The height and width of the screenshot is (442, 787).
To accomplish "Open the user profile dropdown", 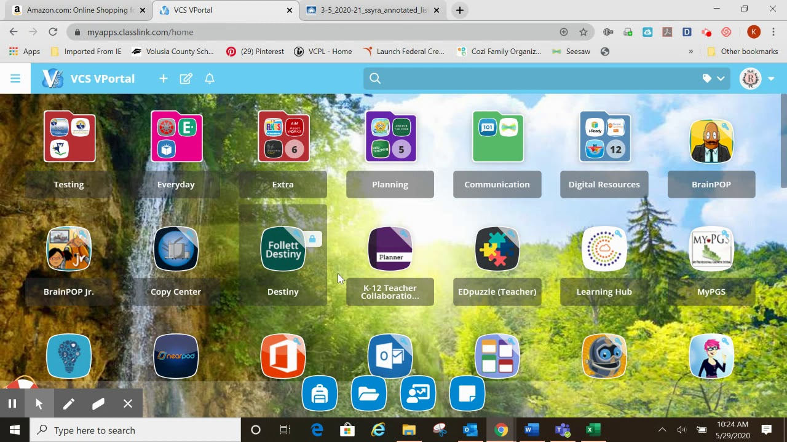I will 771,79.
